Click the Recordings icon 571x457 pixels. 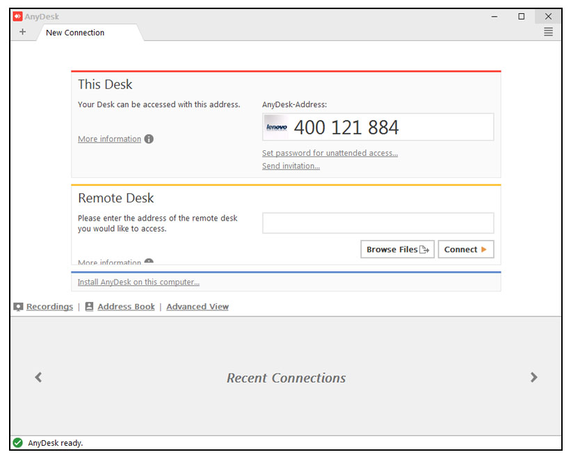tap(18, 307)
